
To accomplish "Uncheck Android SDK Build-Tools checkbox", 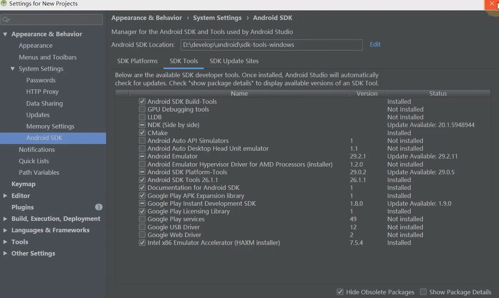I will click(x=142, y=102).
